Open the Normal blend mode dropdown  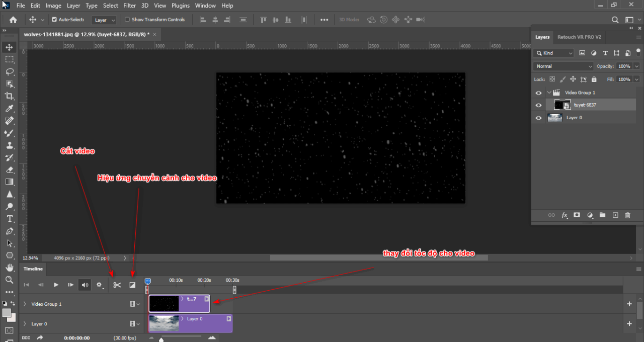click(x=563, y=66)
